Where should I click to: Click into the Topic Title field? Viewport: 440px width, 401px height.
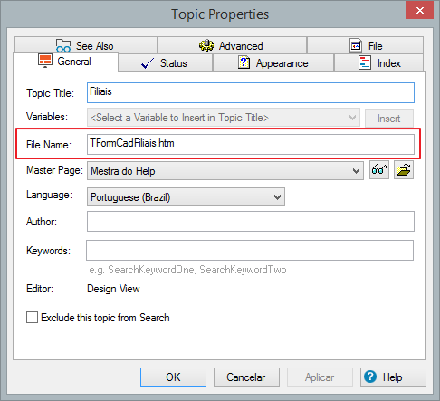click(x=251, y=92)
